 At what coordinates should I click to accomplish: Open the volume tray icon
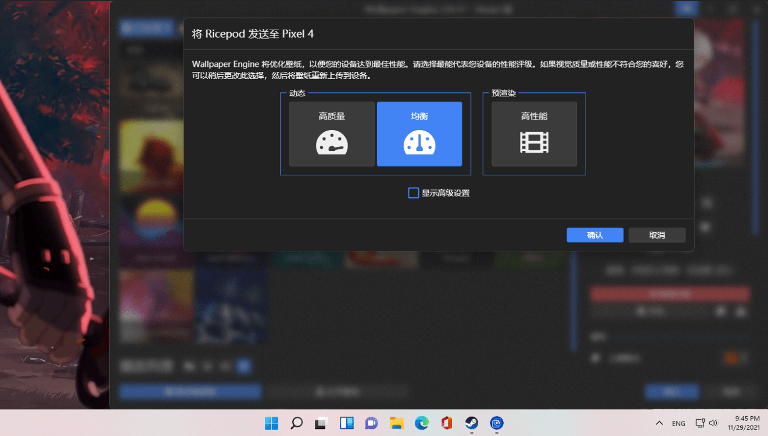pyautogui.click(x=713, y=423)
